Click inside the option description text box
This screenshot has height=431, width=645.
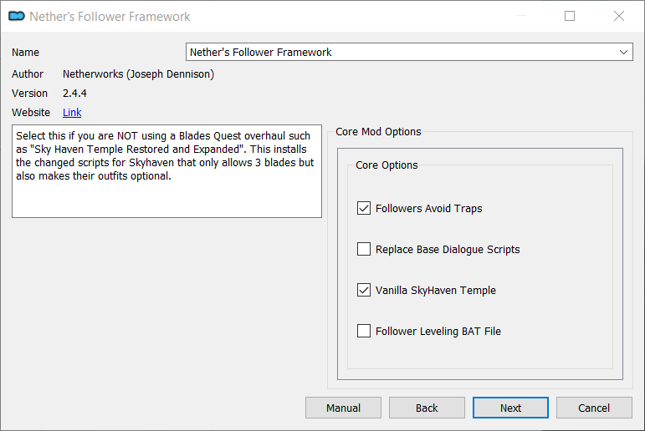pos(166,171)
